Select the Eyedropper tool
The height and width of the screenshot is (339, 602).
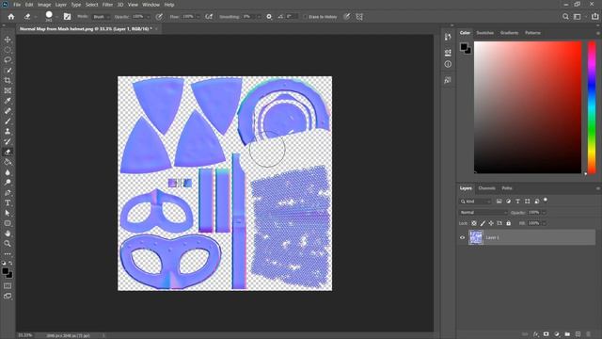click(x=8, y=101)
